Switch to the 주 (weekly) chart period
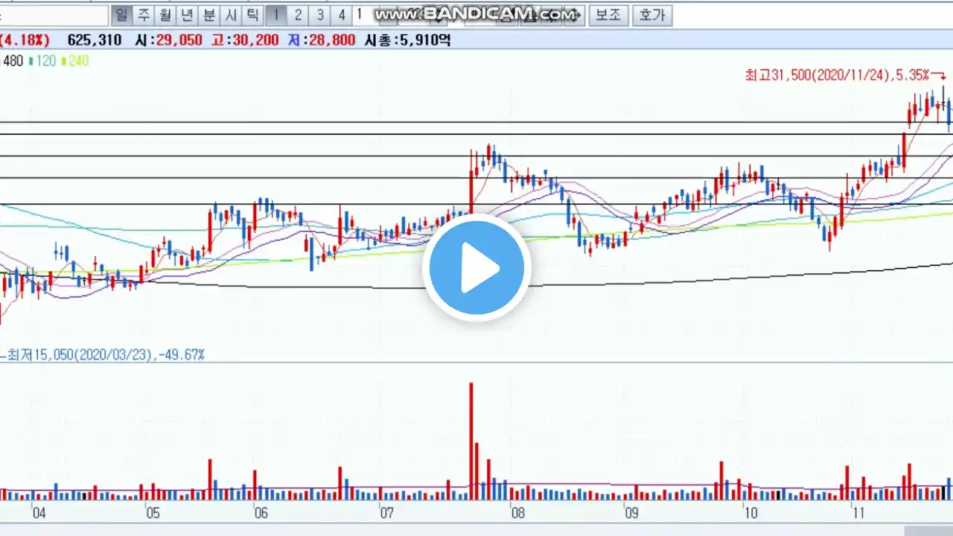953x536 pixels. tap(144, 15)
